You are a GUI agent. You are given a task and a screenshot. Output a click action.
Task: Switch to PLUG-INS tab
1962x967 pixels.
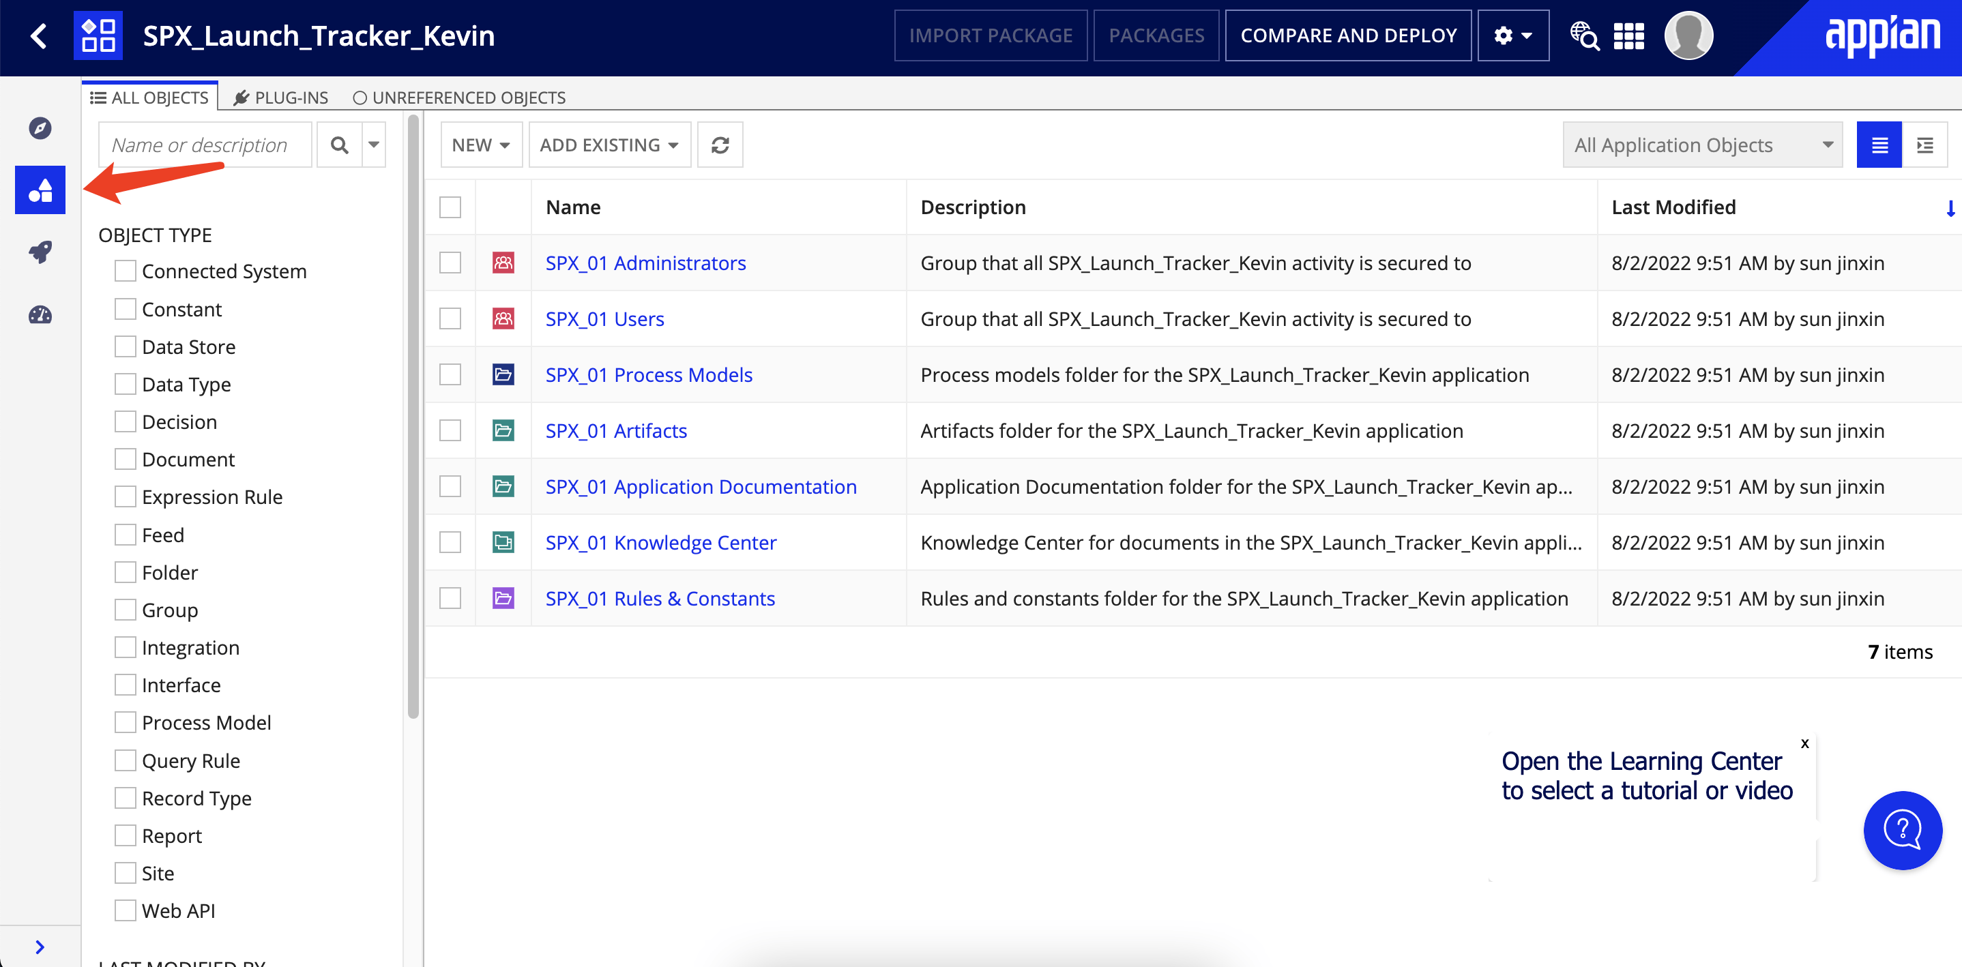(x=281, y=98)
